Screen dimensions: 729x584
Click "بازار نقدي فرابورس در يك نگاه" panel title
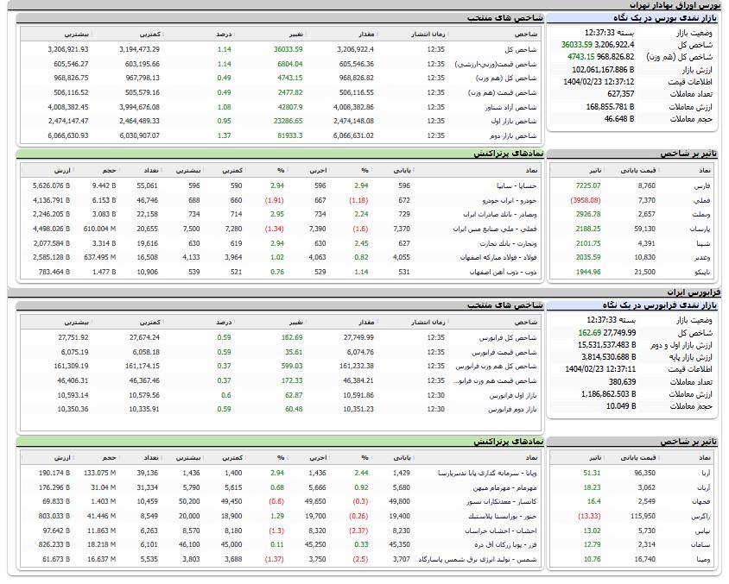(x=660, y=305)
